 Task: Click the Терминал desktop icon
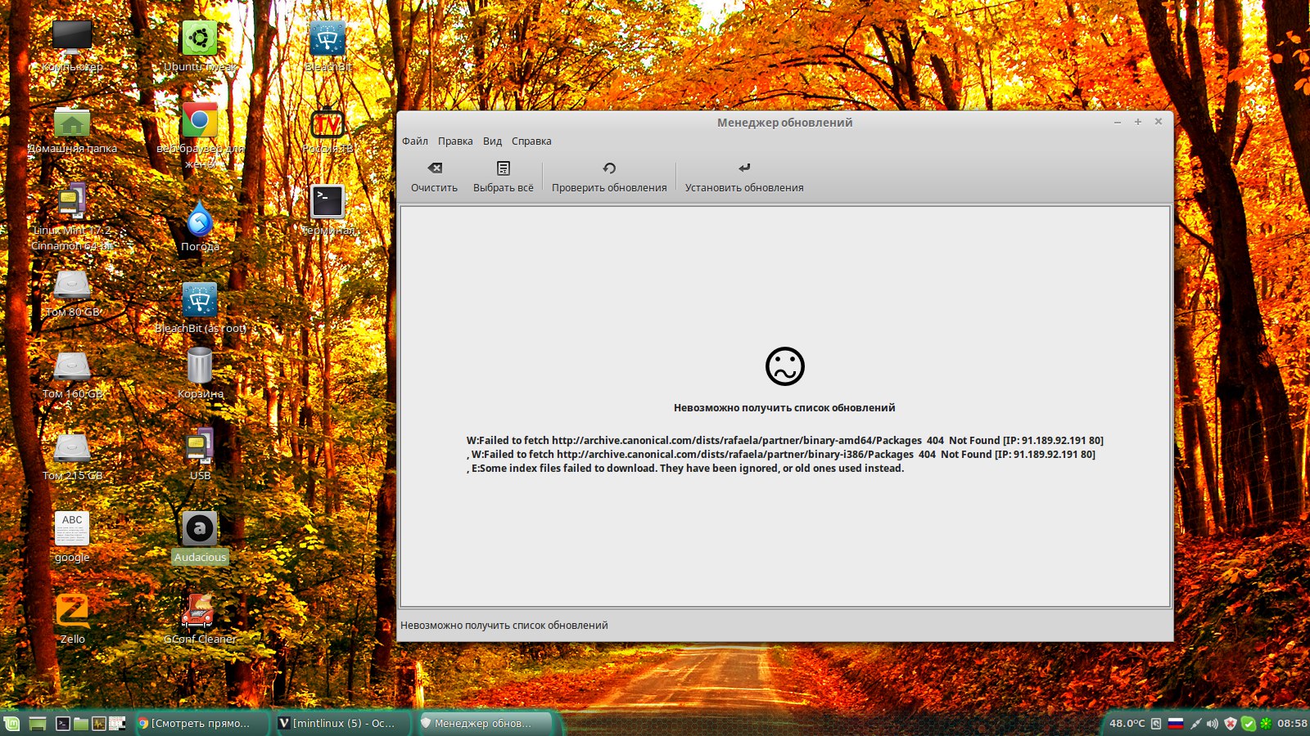point(327,203)
